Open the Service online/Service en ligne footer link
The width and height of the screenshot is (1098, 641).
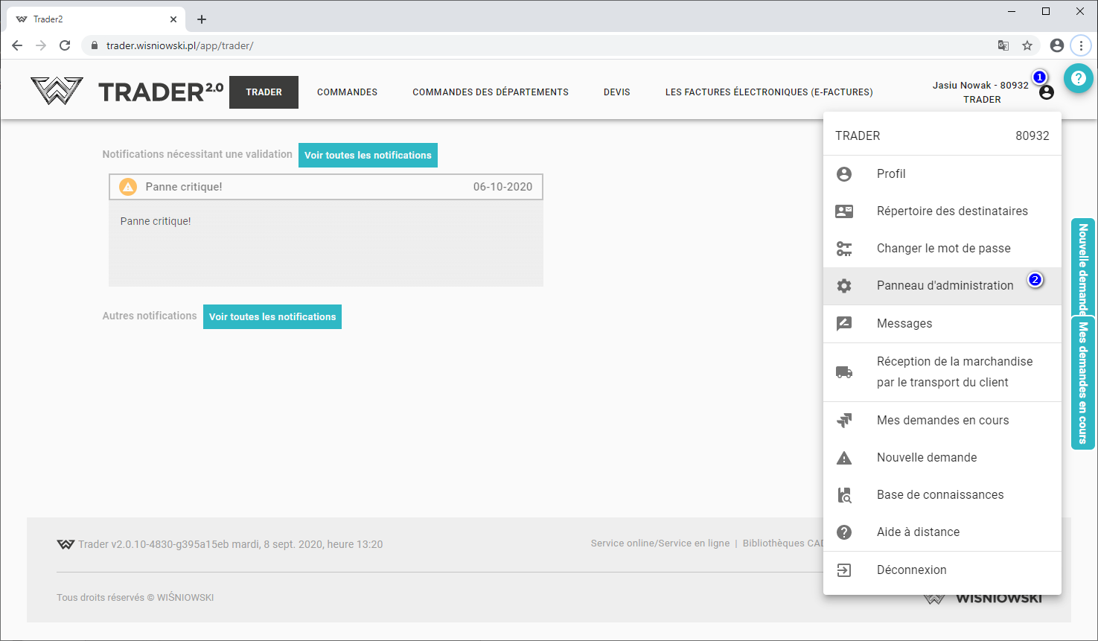[660, 543]
